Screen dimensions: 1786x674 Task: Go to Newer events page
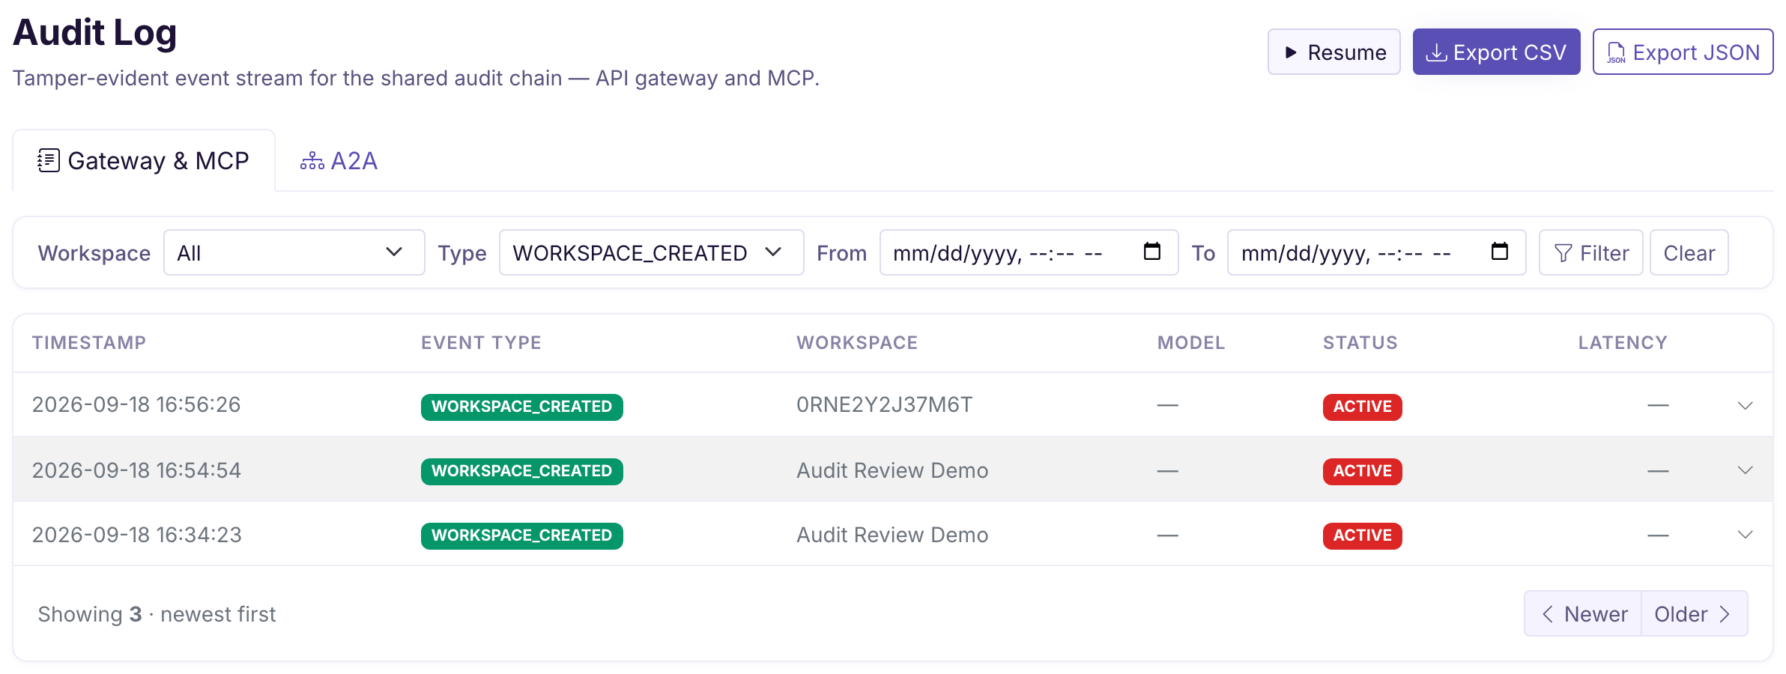(1583, 613)
